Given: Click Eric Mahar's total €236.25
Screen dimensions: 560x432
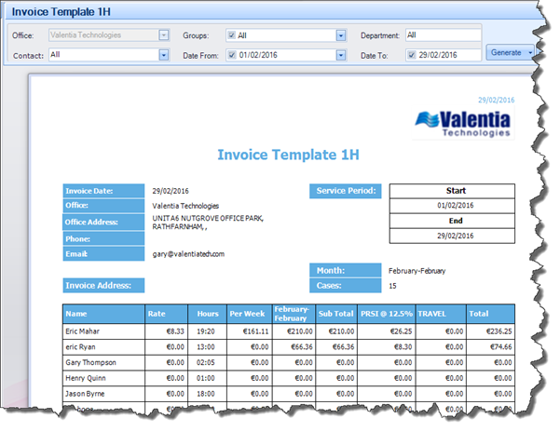Looking at the screenshot, I should click(x=499, y=331).
